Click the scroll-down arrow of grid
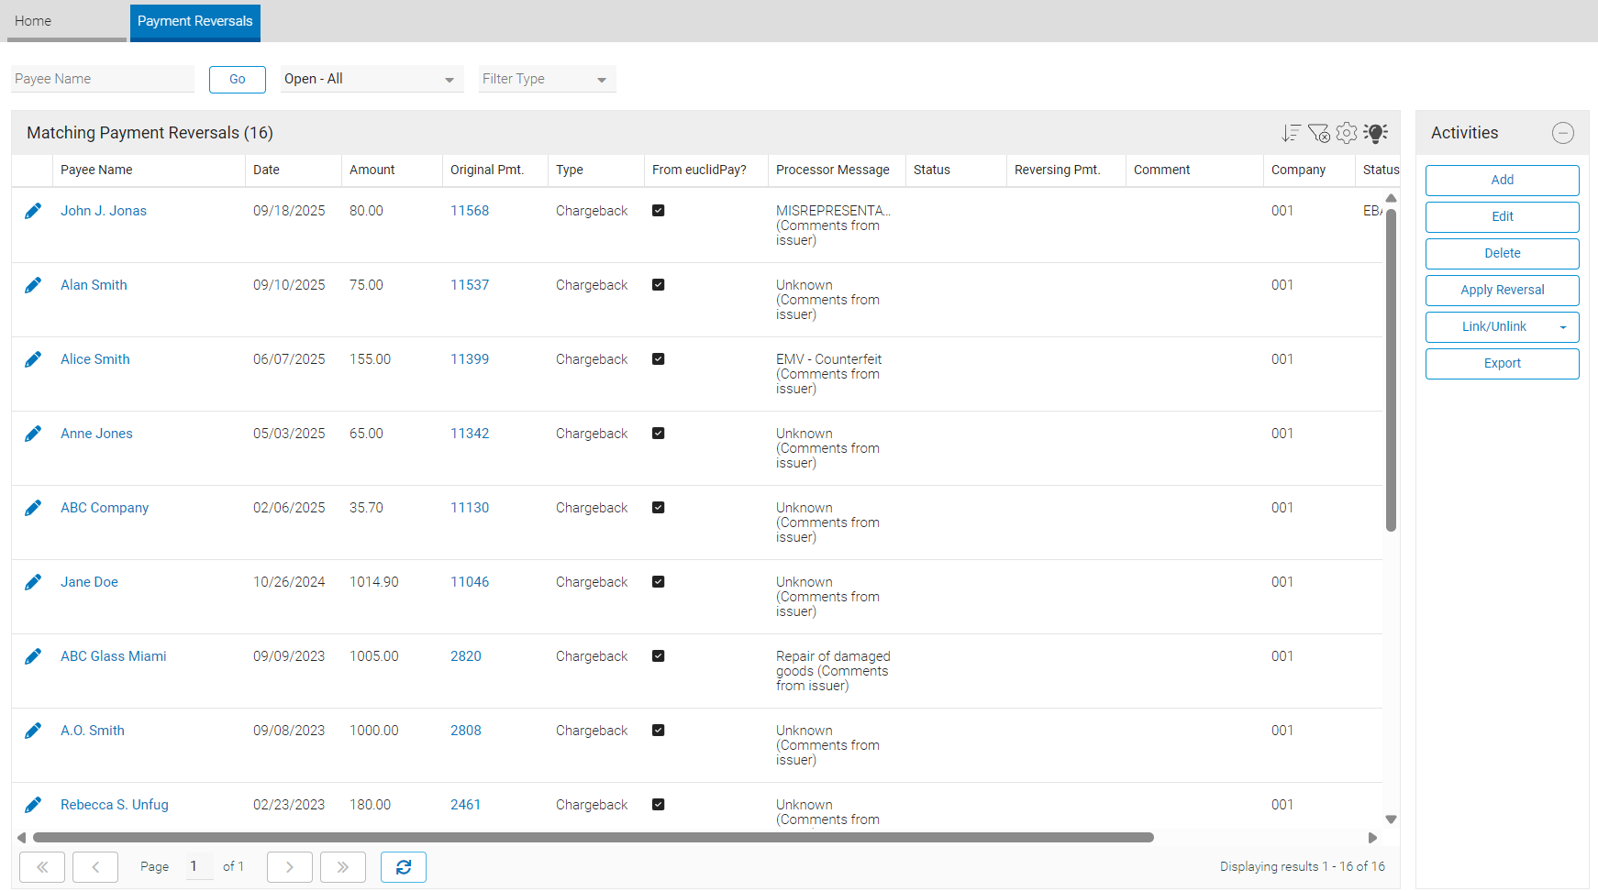This screenshot has height=891, width=1598. point(1391,819)
